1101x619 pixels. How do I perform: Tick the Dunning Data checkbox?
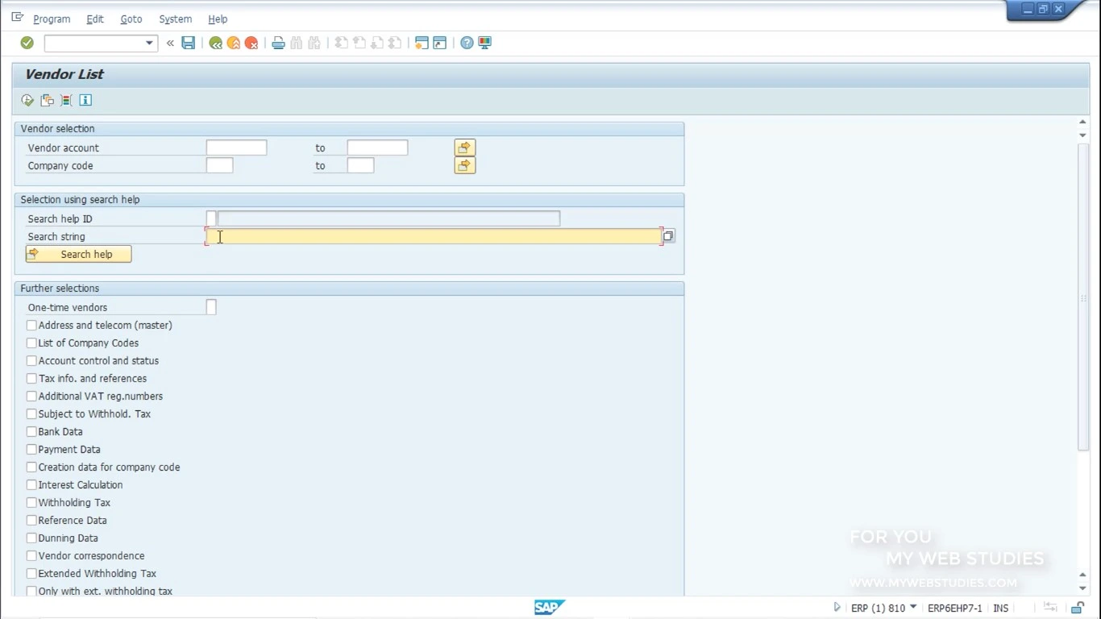click(x=31, y=538)
